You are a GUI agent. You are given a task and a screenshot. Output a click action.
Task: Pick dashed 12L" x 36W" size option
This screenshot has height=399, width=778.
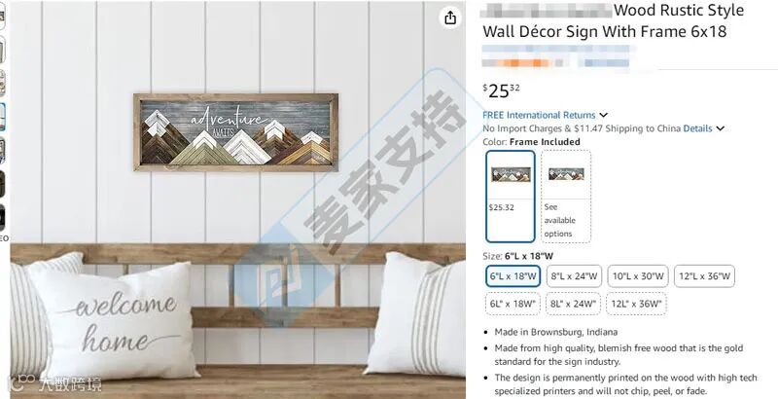click(x=636, y=304)
